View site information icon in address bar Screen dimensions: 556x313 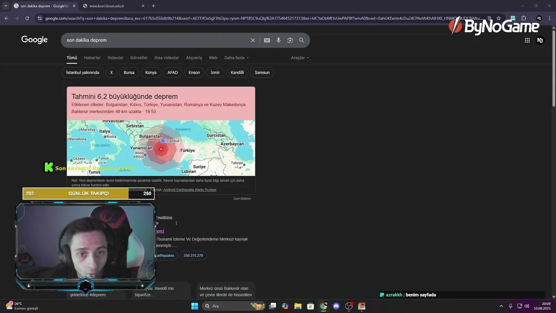point(40,18)
